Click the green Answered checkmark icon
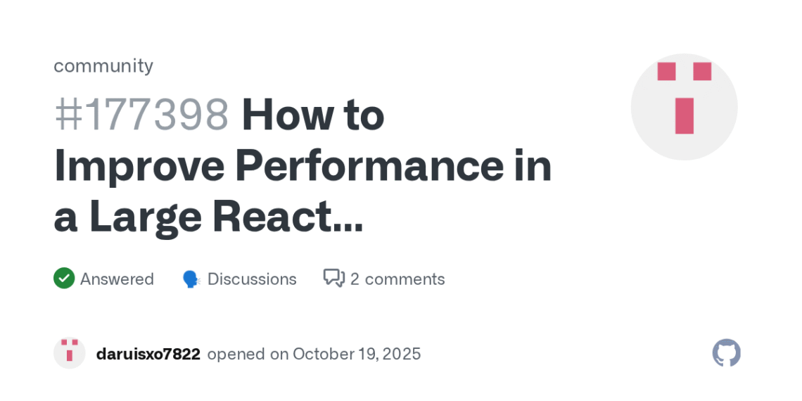The height and width of the screenshot is (401, 802). pyautogui.click(x=64, y=279)
